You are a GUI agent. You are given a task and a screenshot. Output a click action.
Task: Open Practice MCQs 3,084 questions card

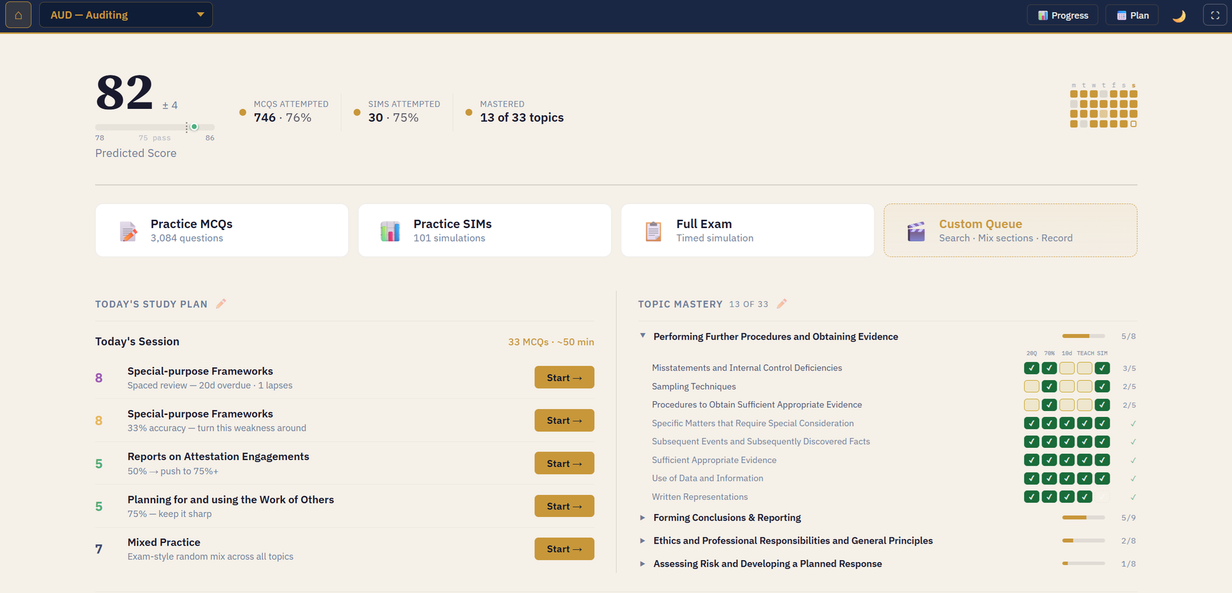point(222,230)
